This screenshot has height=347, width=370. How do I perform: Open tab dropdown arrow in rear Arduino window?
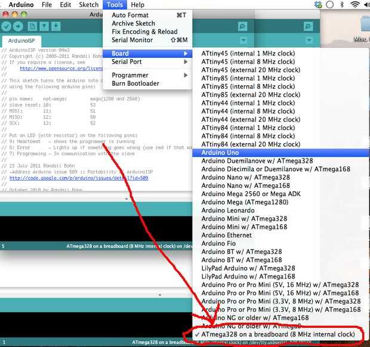309,41
